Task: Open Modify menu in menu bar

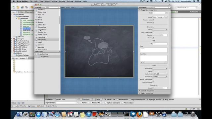Action: pos(54,1)
